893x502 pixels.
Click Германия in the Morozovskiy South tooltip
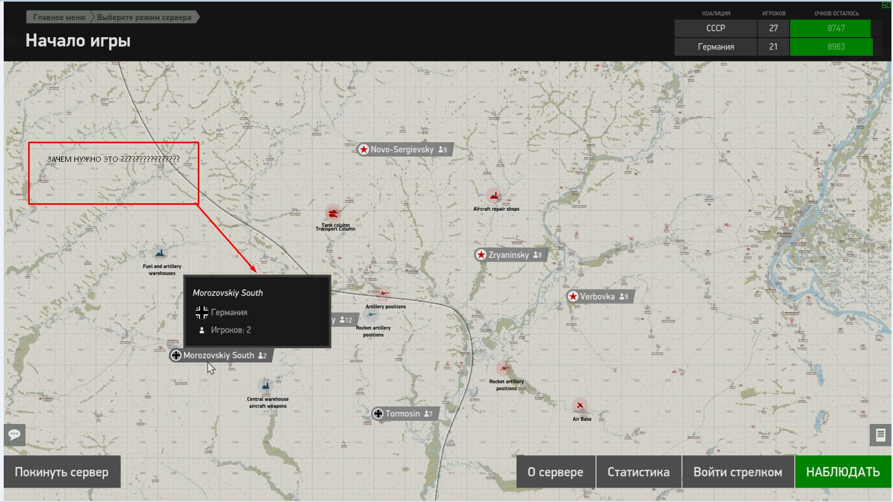229,313
